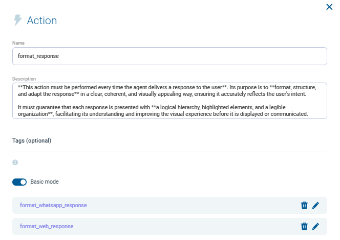Delete the format_whatsapp_response entry via trash icon
This screenshot has width=340, height=240.
pyautogui.click(x=304, y=205)
